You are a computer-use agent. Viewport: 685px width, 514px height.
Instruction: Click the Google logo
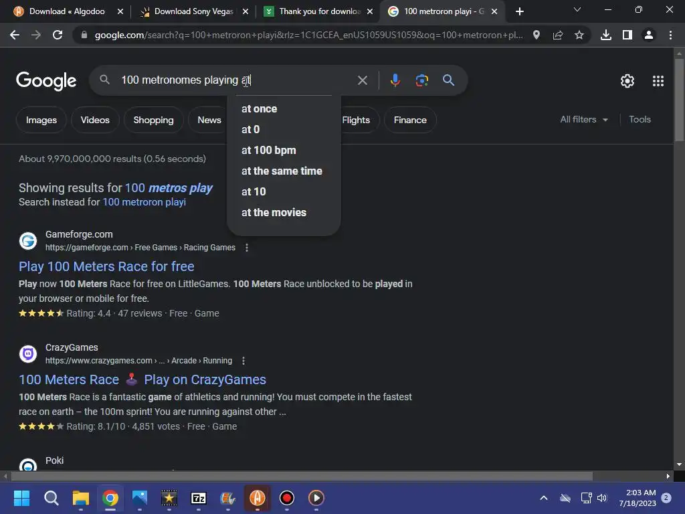(x=46, y=81)
